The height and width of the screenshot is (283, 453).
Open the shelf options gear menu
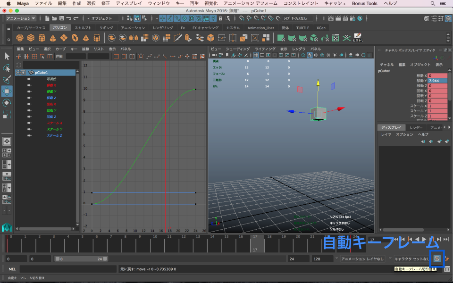8,40
